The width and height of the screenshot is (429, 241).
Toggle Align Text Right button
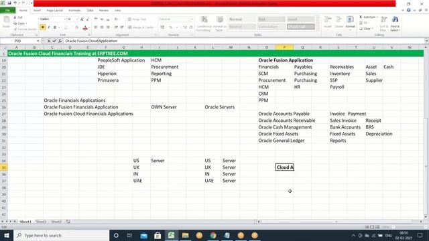pyautogui.click(x=108, y=27)
